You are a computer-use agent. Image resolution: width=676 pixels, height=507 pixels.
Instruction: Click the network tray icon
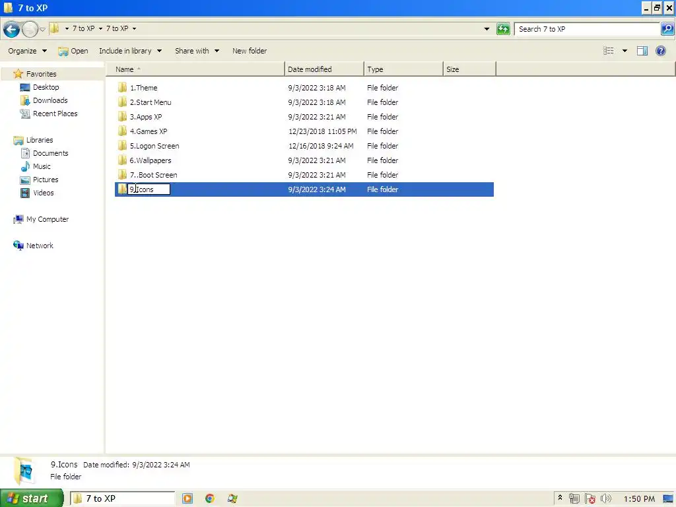pos(574,499)
